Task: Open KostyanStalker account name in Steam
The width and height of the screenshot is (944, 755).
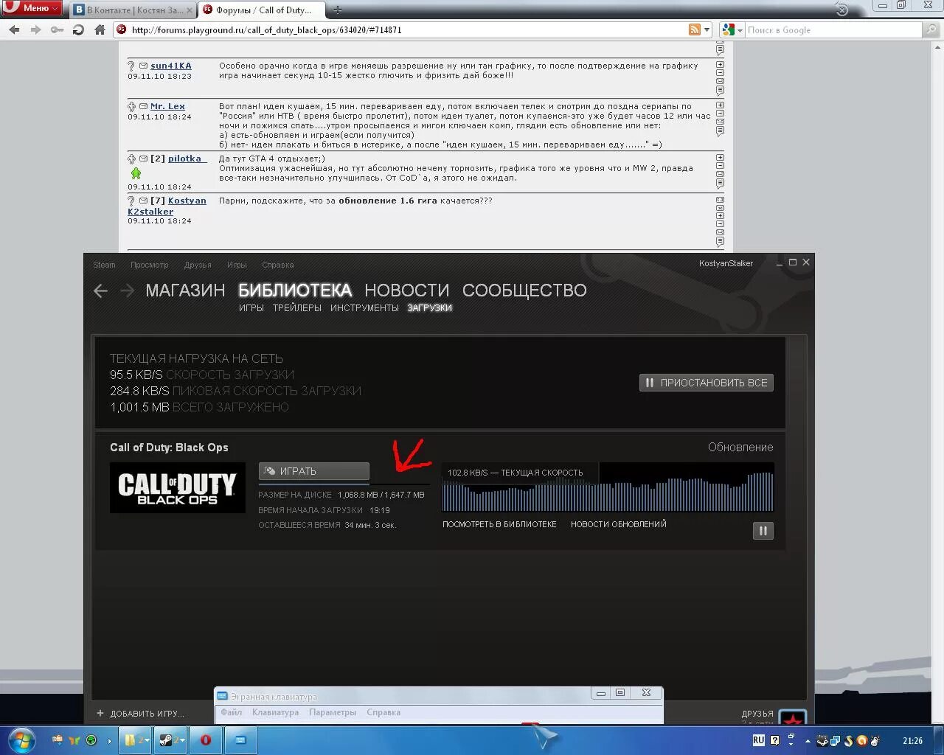Action: [726, 263]
